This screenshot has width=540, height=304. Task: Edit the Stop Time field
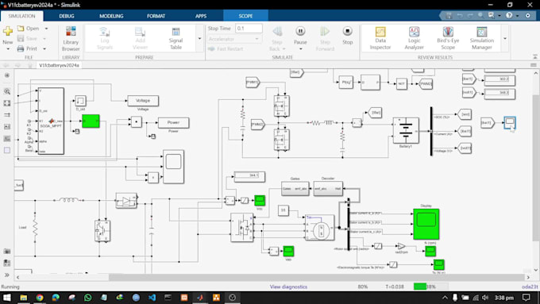click(249, 29)
